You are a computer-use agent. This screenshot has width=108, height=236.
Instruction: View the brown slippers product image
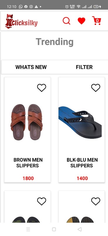pos(26,122)
